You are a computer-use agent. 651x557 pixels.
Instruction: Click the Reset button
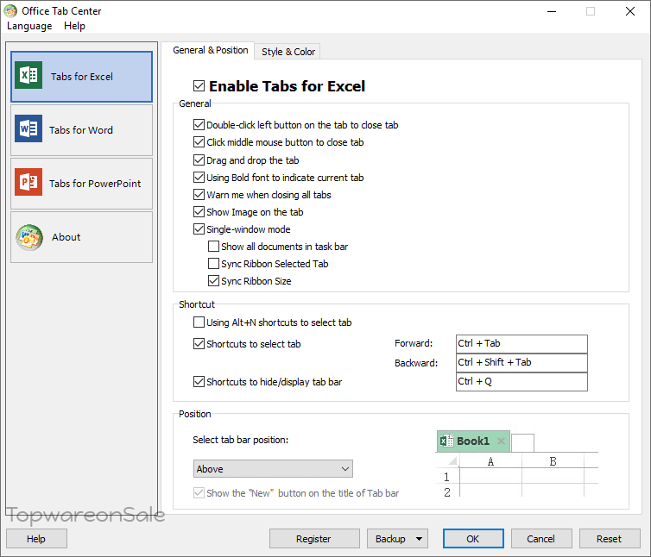pyautogui.click(x=610, y=539)
